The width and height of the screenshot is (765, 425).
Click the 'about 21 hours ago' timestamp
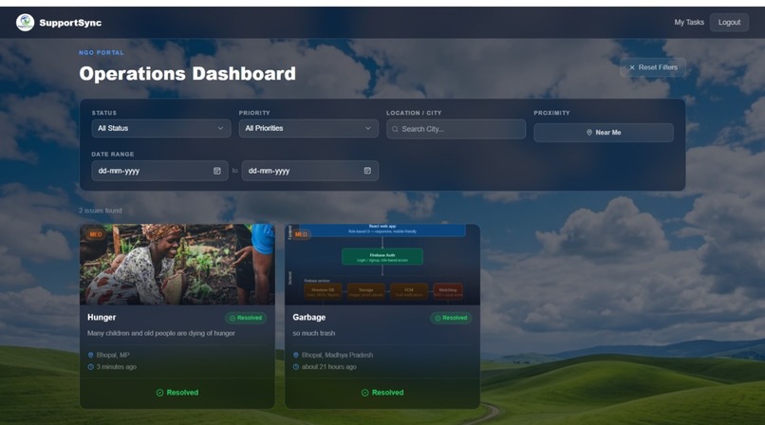click(328, 366)
